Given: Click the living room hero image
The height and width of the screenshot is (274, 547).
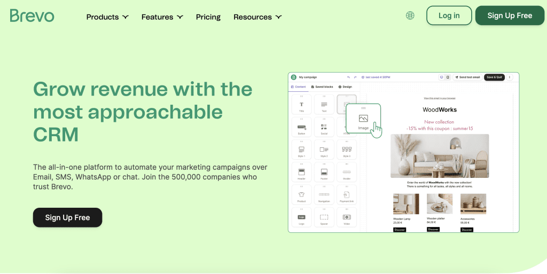Looking at the screenshot, I should click(x=440, y=156).
